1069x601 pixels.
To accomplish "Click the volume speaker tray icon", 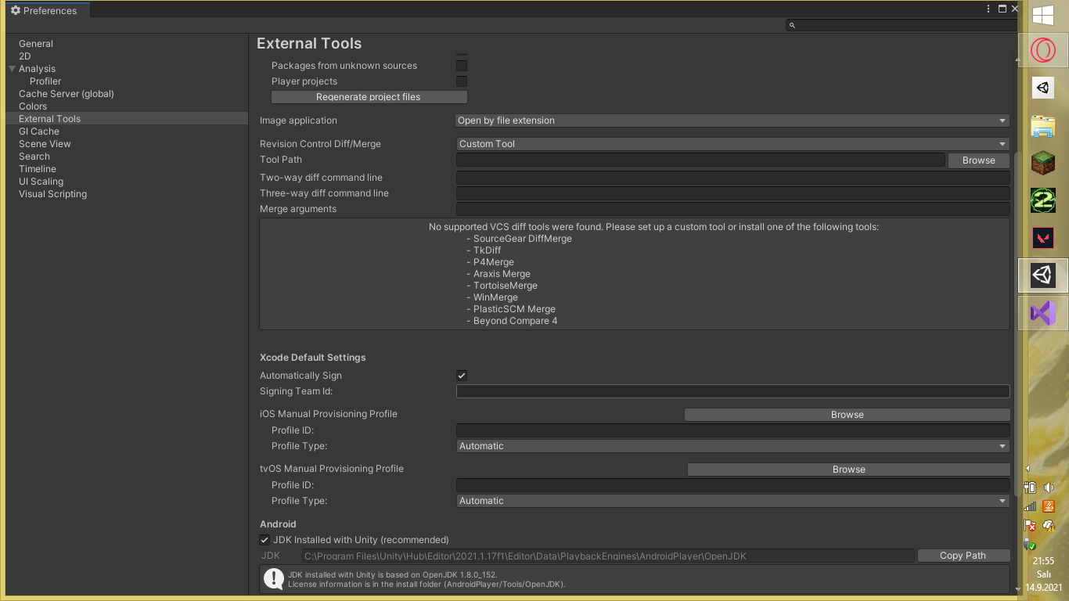I will pos(1049,488).
